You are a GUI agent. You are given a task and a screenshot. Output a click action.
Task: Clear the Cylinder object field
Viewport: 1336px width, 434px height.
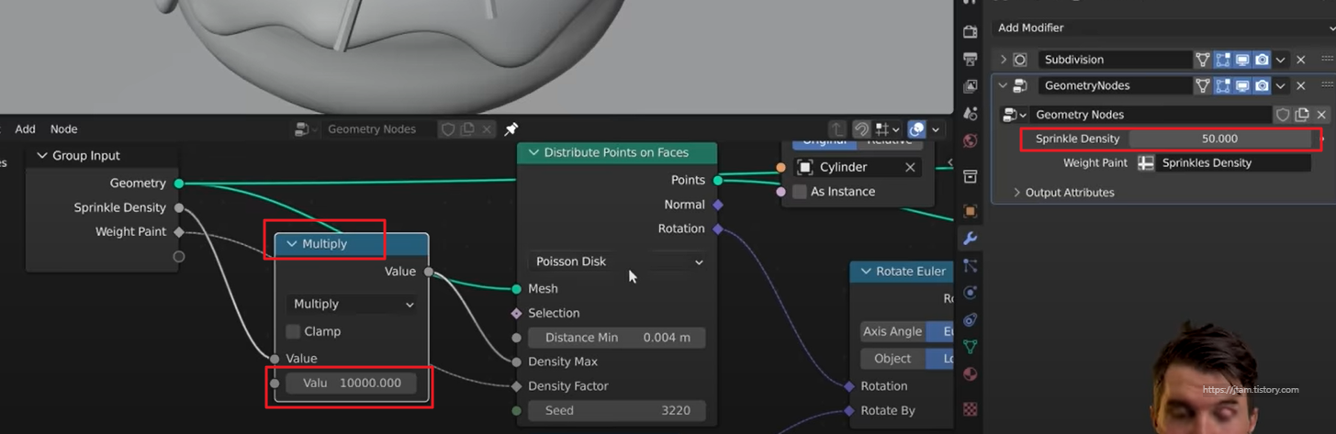pyautogui.click(x=910, y=167)
